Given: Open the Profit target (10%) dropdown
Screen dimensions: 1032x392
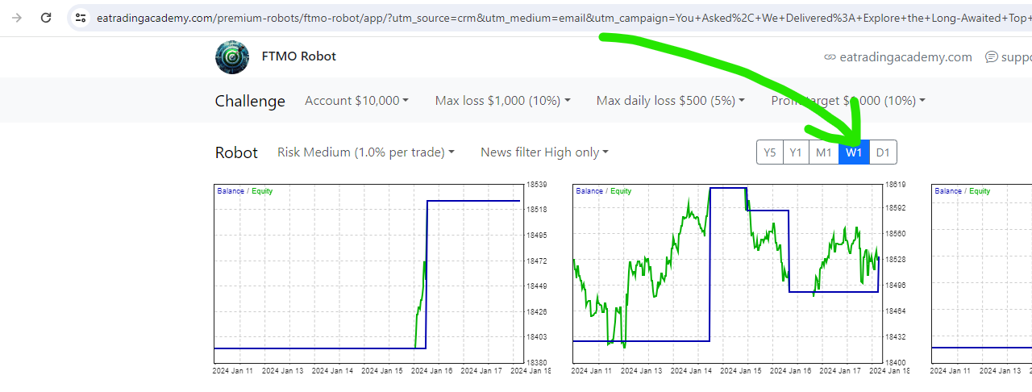Looking at the screenshot, I should [848, 101].
